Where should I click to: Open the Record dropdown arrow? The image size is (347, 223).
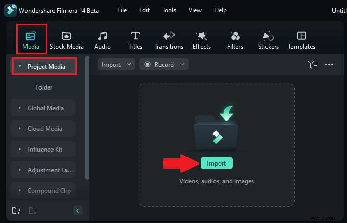[182, 64]
